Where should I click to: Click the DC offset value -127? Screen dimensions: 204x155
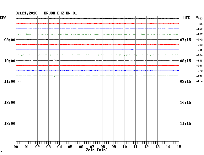(x=199, y=34)
